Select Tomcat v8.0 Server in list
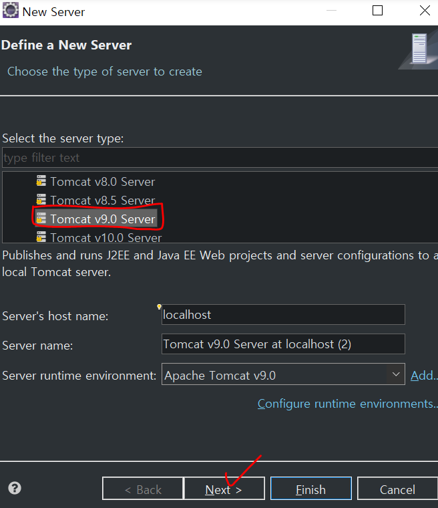The image size is (438, 508). coord(102,181)
